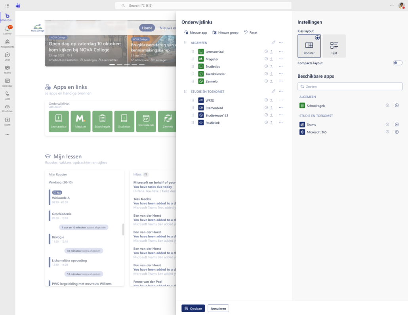Open OneDrive in the sidebar
Viewport: 408px width, 315px height.
(x=7, y=108)
